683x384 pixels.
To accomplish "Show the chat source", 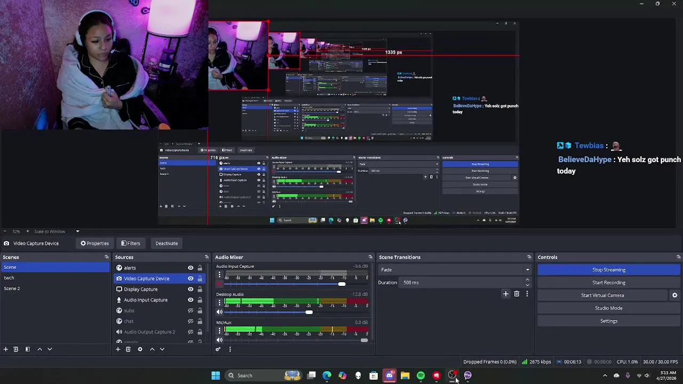I will point(190,321).
